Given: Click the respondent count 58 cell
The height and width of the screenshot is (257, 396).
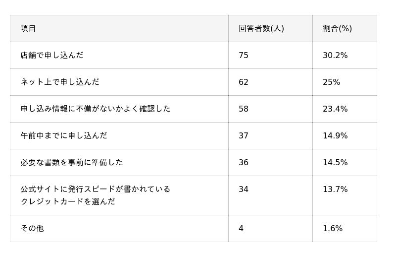Looking at the screenshot, I should tap(244, 109).
